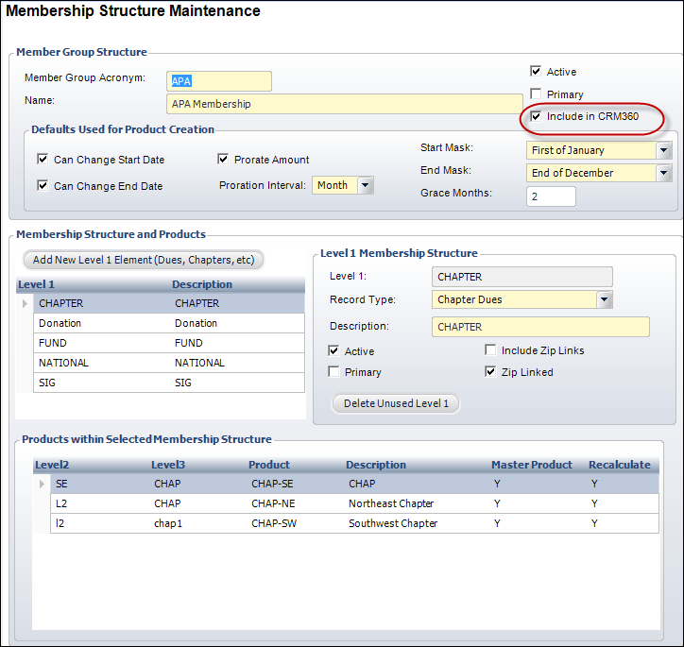684x647 pixels.
Task: Click Delete Unused Level 1 button
Action: click(396, 403)
